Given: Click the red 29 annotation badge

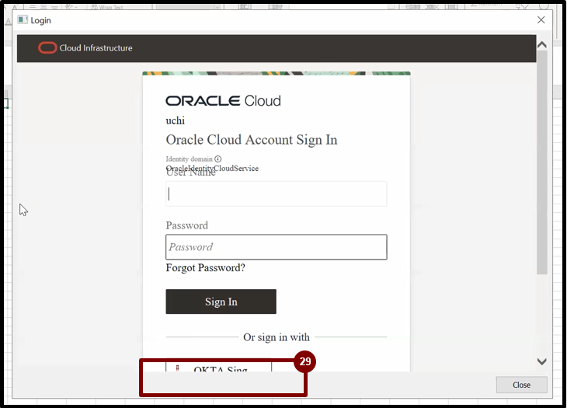Looking at the screenshot, I should coord(306,362).
